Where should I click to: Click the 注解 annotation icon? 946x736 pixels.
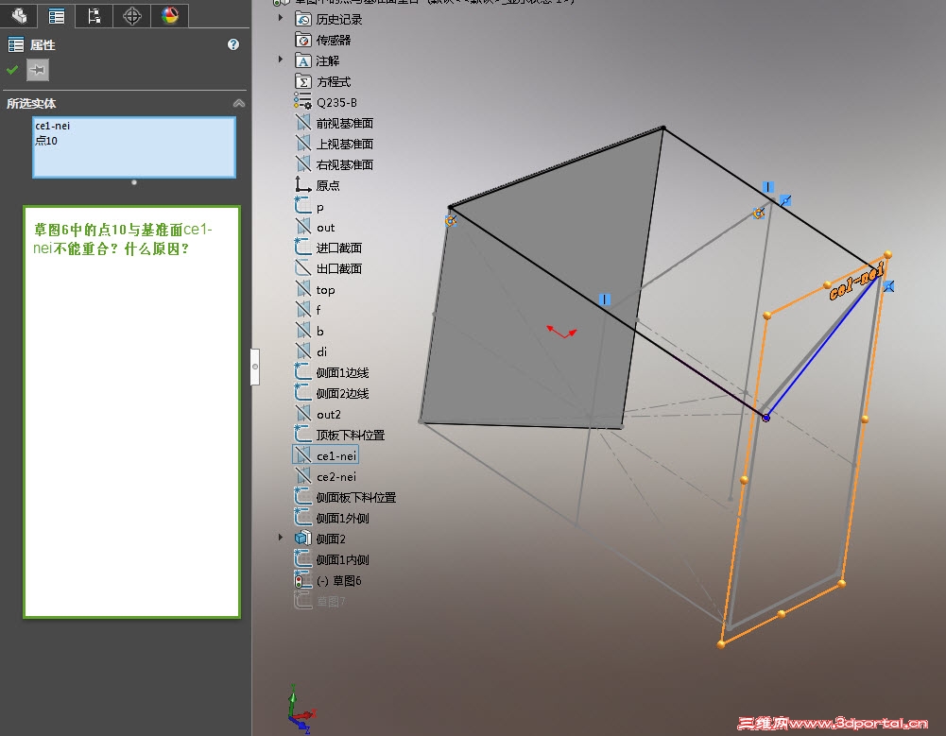point(302,60)
